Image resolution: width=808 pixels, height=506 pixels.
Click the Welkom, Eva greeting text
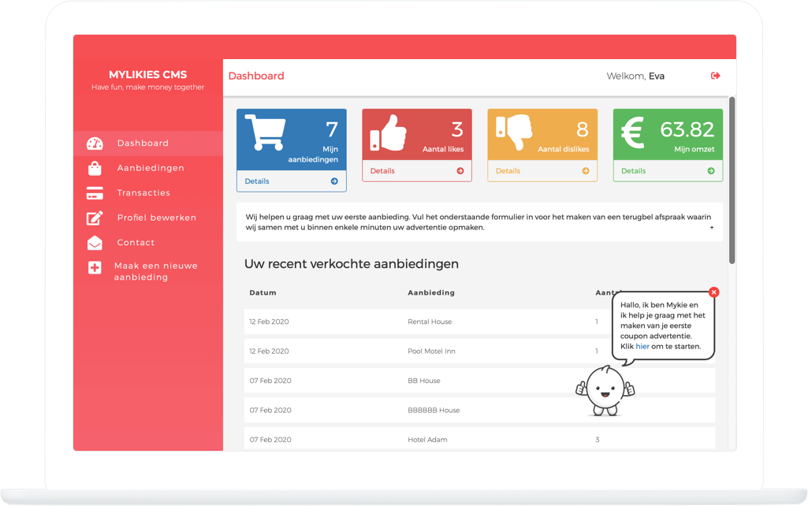635,76
